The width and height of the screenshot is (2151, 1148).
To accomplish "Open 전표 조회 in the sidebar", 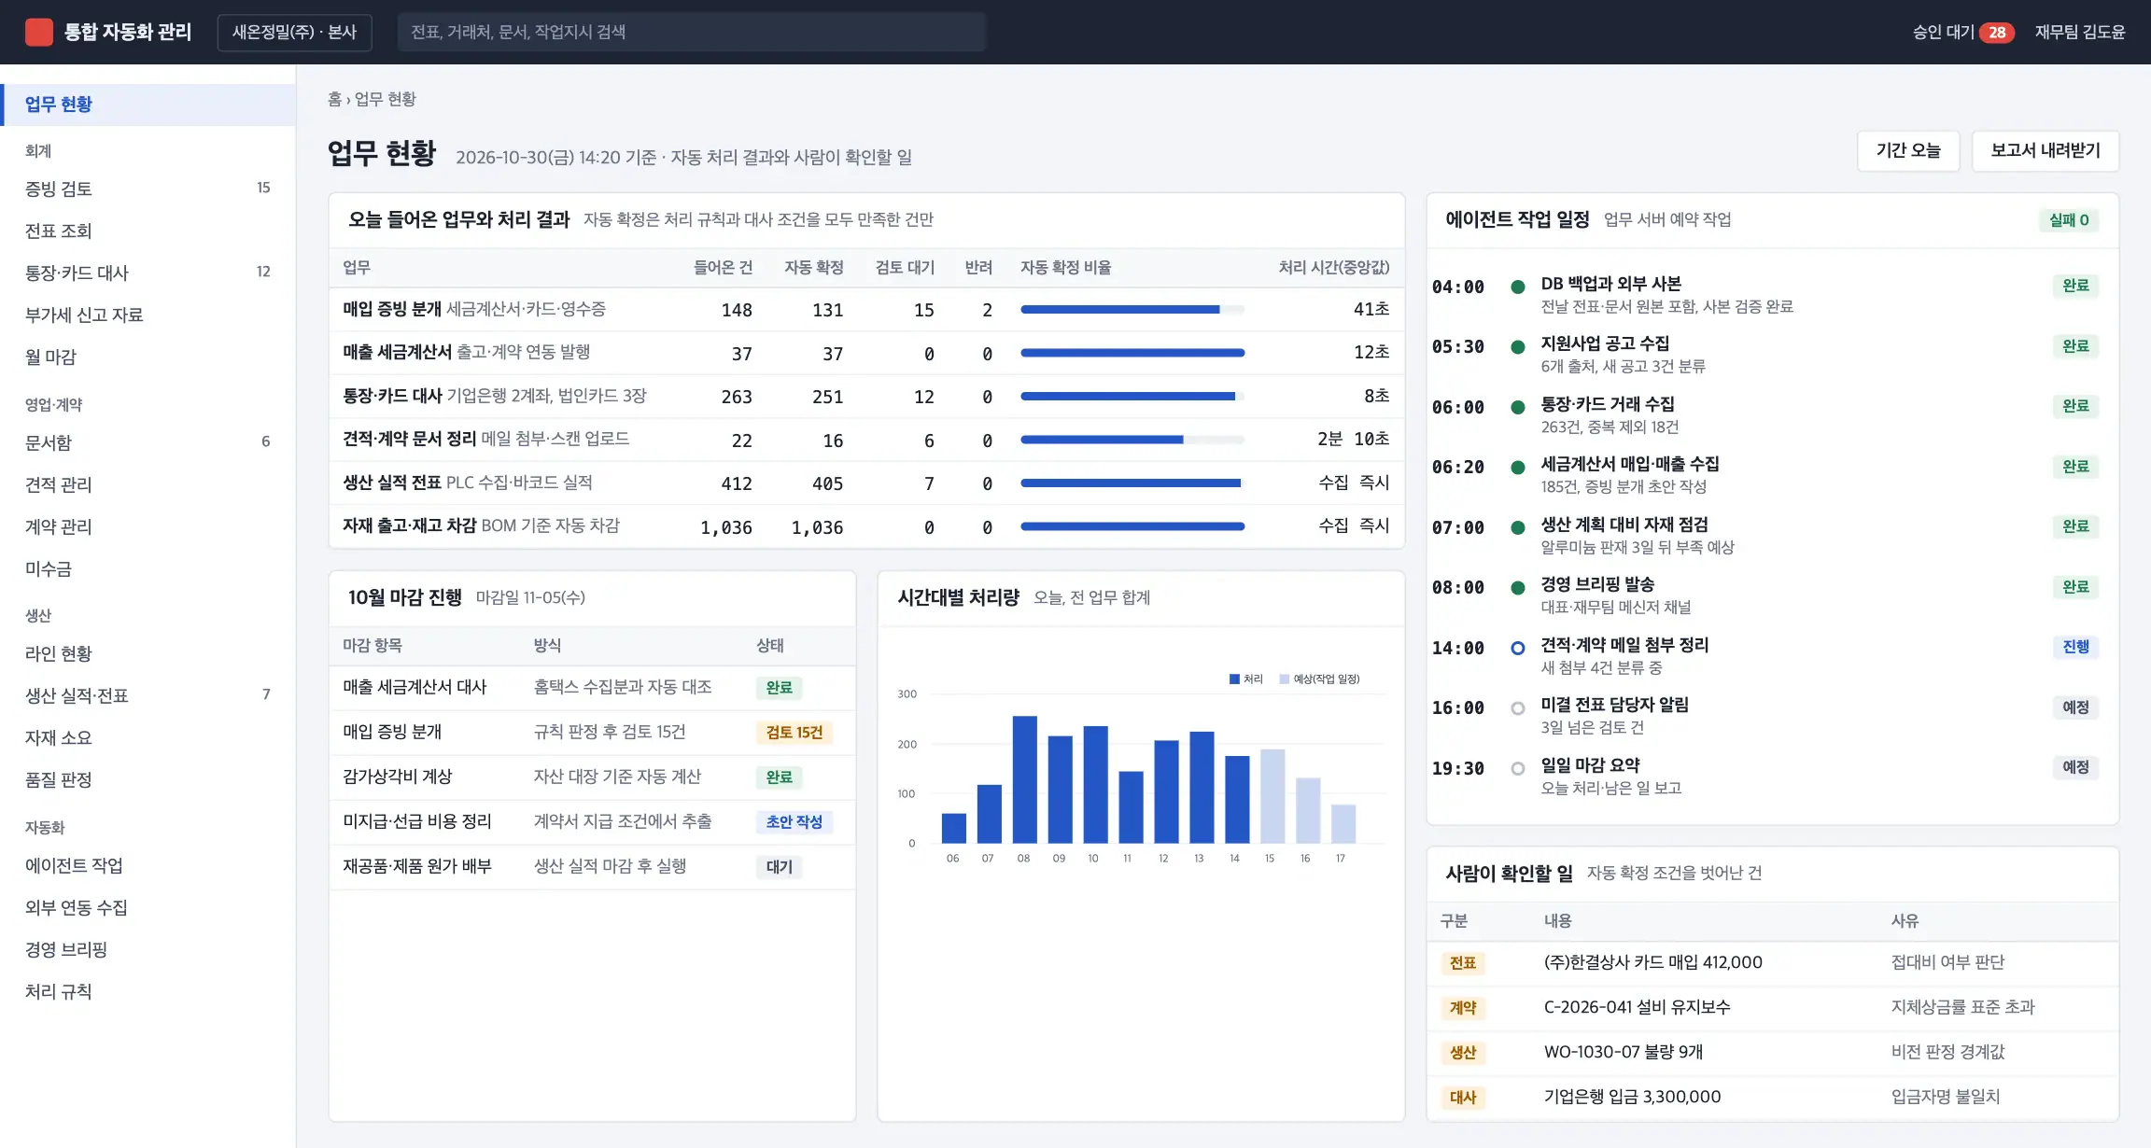I will (x=148, y=231).
